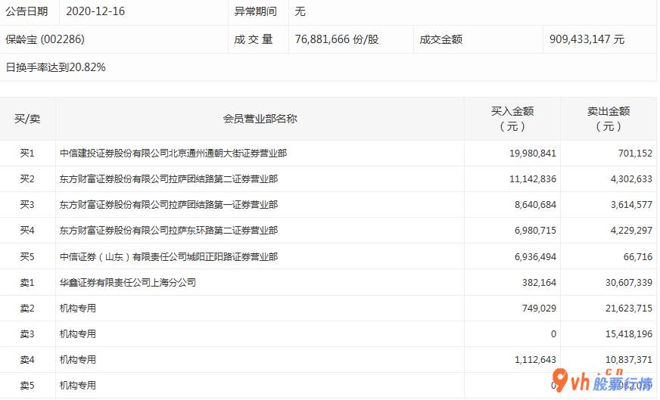Select the volume value 76,881,666 份/股
This screenshot has height=400, width=660.
[x=337, y=39]
